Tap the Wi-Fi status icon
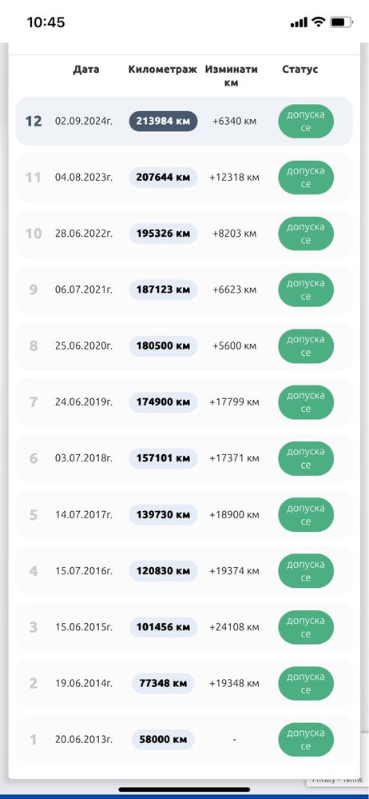 pos(319,22)
